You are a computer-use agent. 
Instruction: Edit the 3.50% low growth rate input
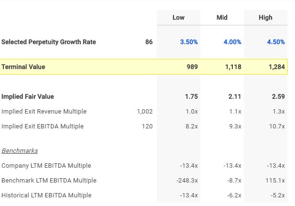[189, 42]
